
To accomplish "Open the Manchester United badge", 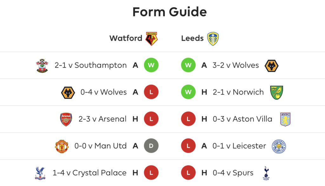I will (x=62, y=146).
